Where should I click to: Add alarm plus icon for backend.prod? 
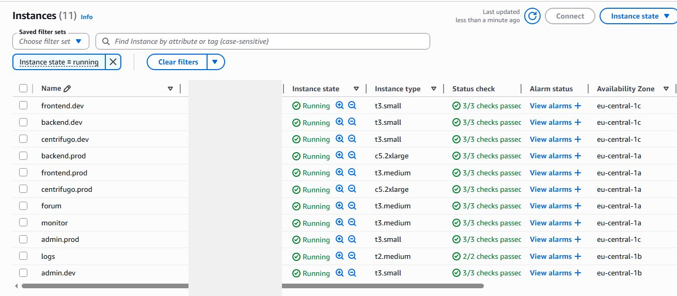[x=577, y=156]
